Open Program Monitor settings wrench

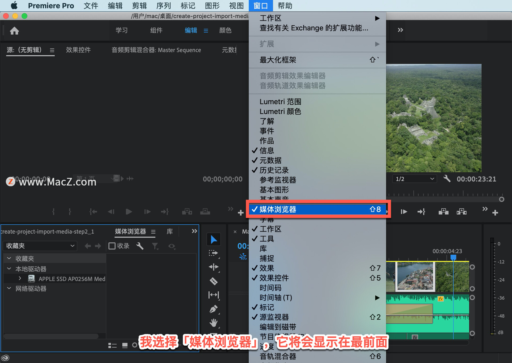tap(447, 179)
